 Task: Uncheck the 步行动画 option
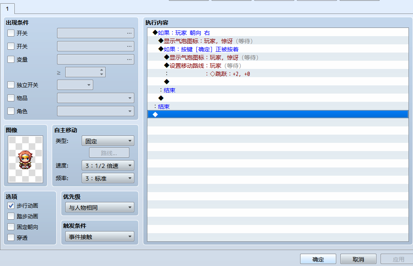coord(11,206)
